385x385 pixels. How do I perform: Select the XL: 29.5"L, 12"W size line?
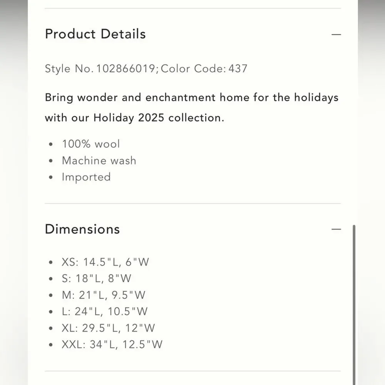click(108, 328)
